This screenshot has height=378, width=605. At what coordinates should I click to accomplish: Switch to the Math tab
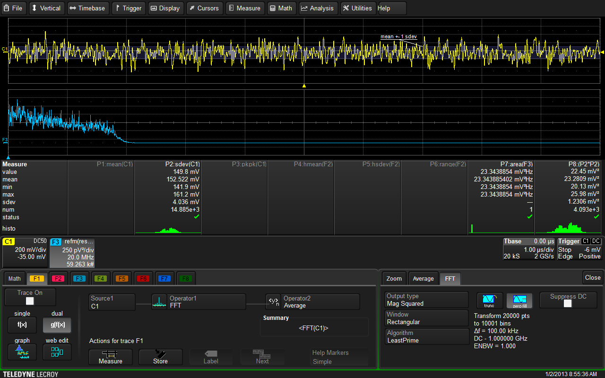tap(14, 278)
